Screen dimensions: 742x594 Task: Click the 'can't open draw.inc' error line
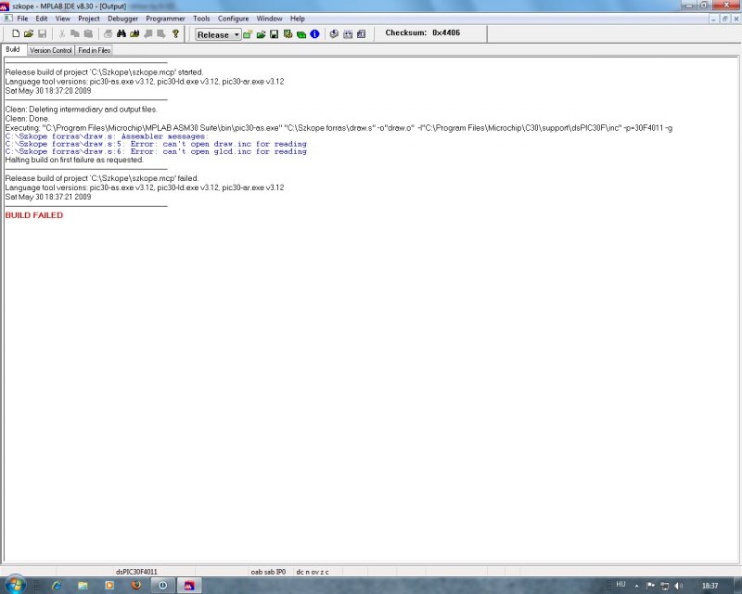(156, 144)
